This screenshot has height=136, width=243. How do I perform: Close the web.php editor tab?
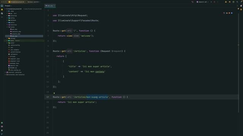(54, 6)
